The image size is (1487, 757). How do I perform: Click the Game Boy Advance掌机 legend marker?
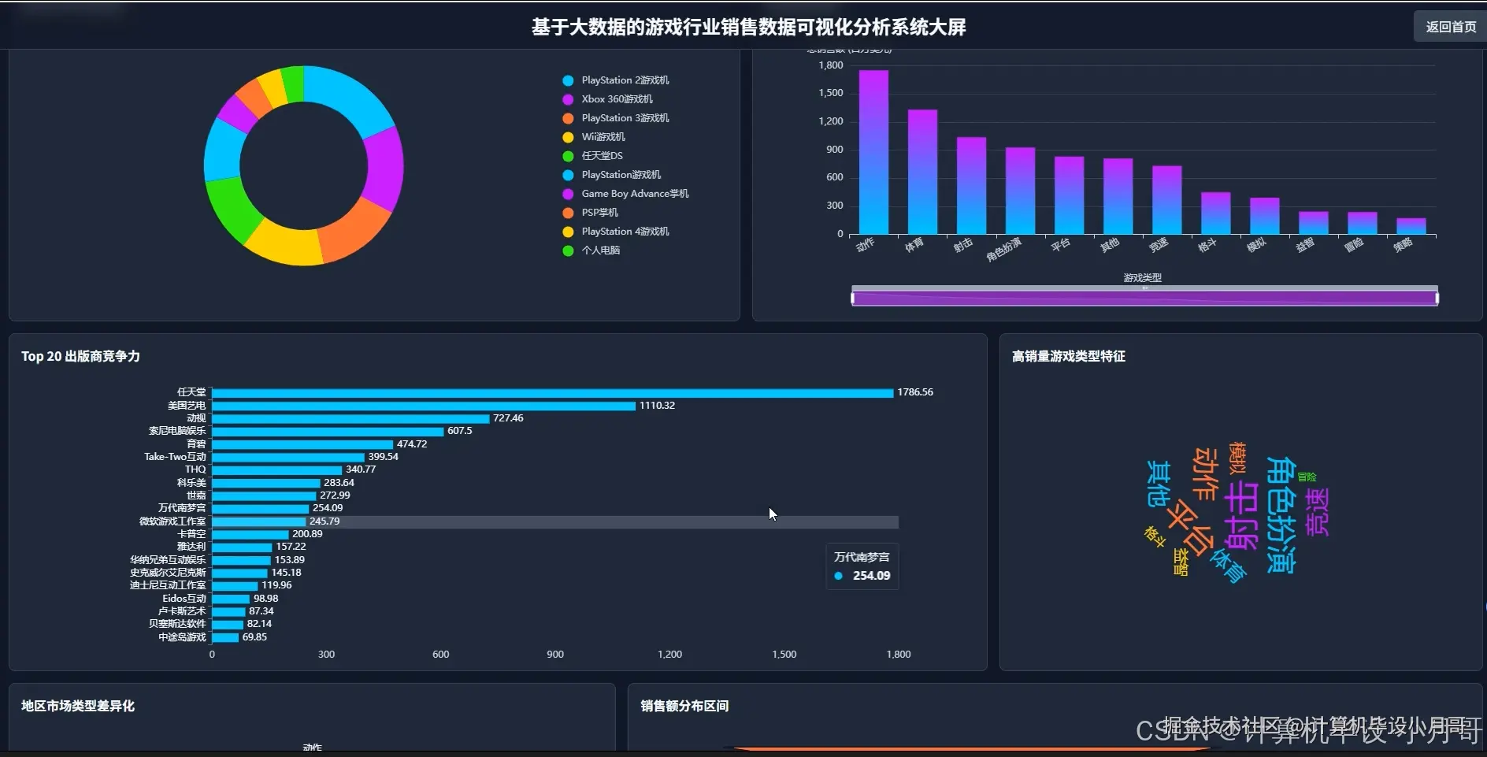point(567,193)
